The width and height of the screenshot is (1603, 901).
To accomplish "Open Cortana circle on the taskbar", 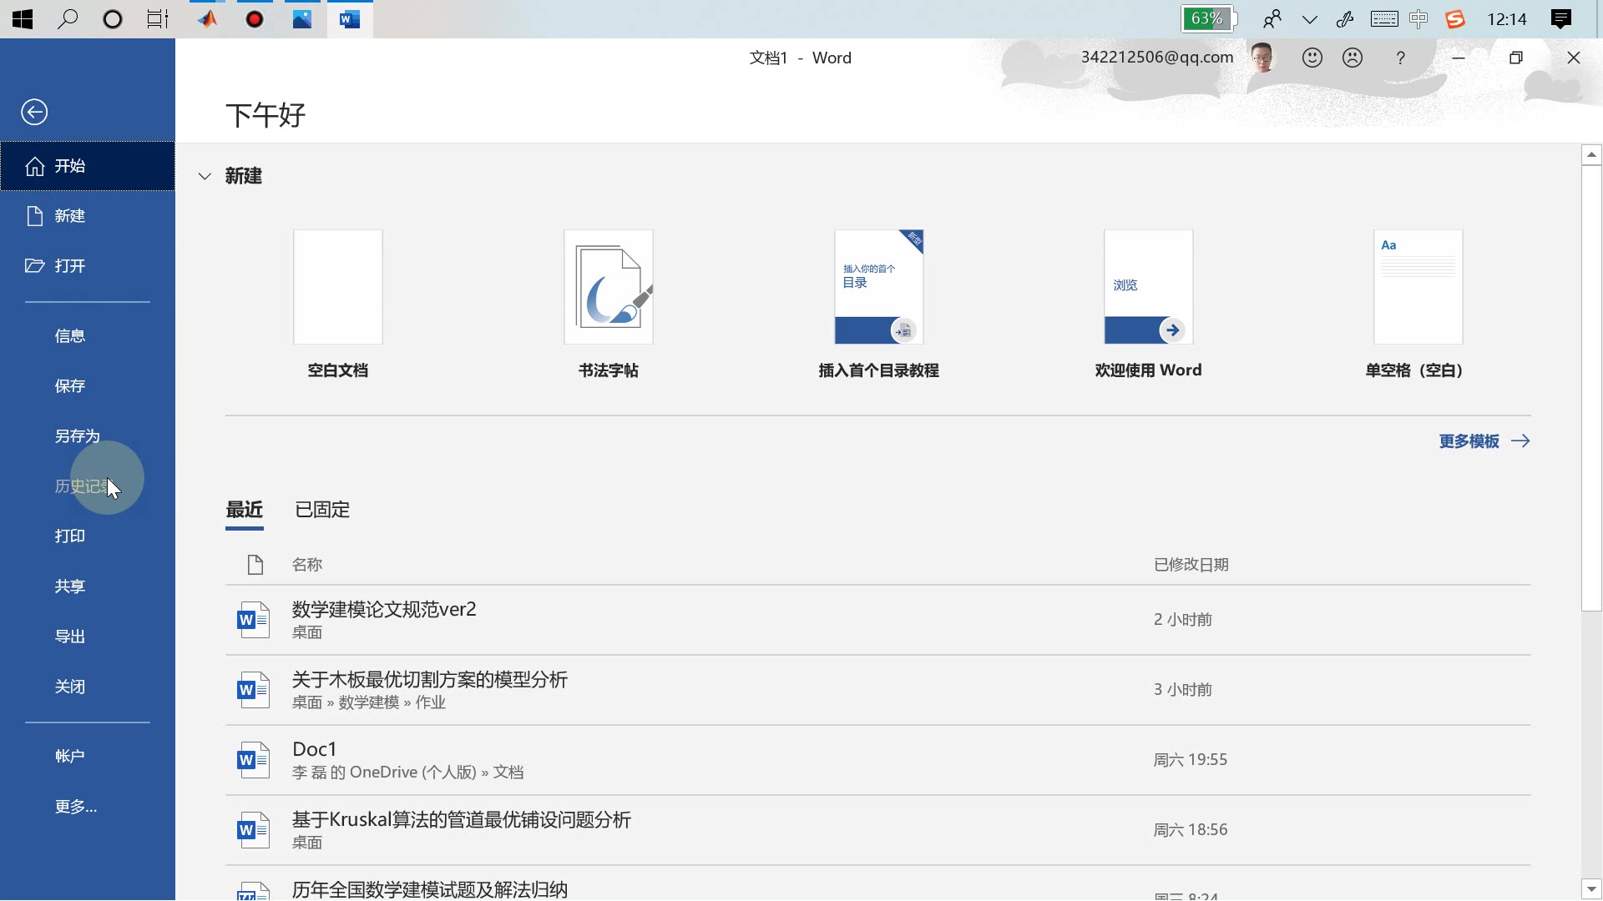I will [x=113, y=19].
